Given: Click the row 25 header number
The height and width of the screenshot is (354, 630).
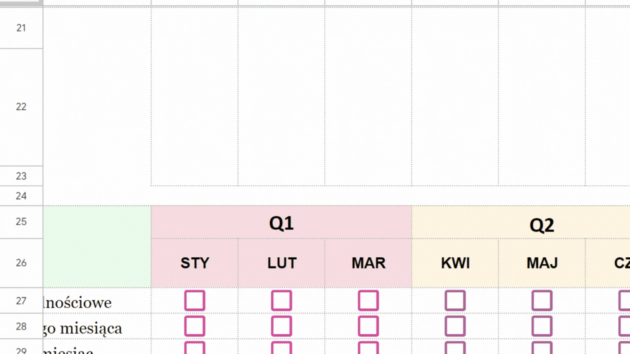Looking at the screenshot, I should tap(21, 222).
